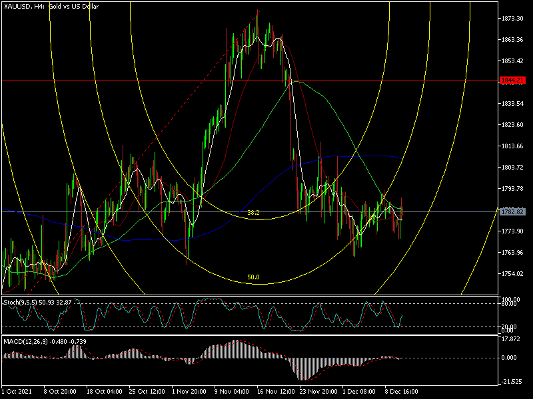Click the 9 Nov 04:00 time label
Image resolution: width=533 pixels, height=399 pixels.
click(x=231, y=392)
